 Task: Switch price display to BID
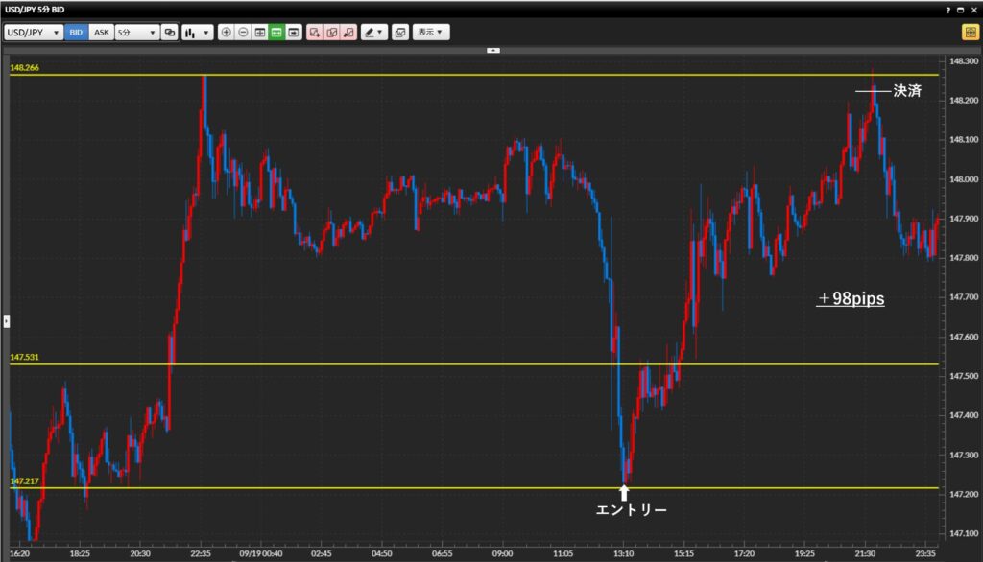[x=76, y=32]
